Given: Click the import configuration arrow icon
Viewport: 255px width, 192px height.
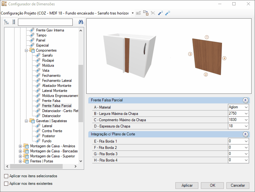Looking at the screenshot, I should 160,13.
